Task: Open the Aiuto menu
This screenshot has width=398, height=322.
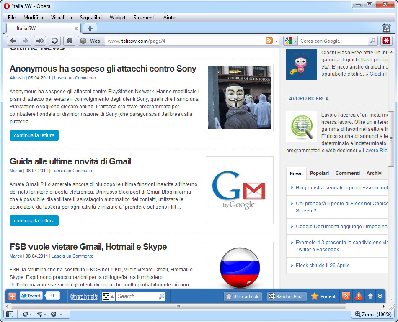Action: pyautogui.click(x=169, y=18)
